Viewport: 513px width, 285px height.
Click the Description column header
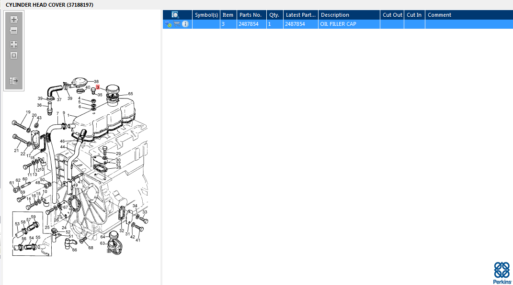pos(335,15)
